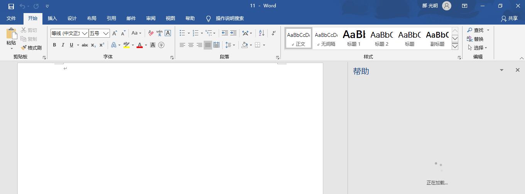Apply strikethrough with the abc icon
This screenshot has width=525, height=194.
click(85, 45)
